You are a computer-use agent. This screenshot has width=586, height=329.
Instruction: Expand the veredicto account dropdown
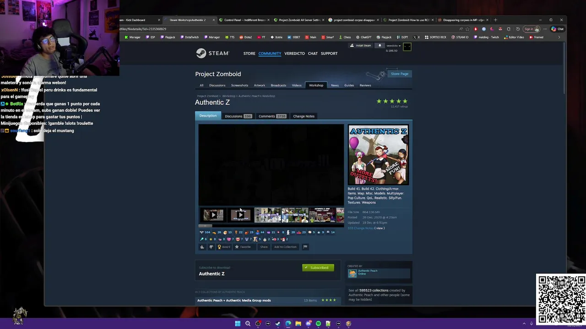tap(393, 46)
